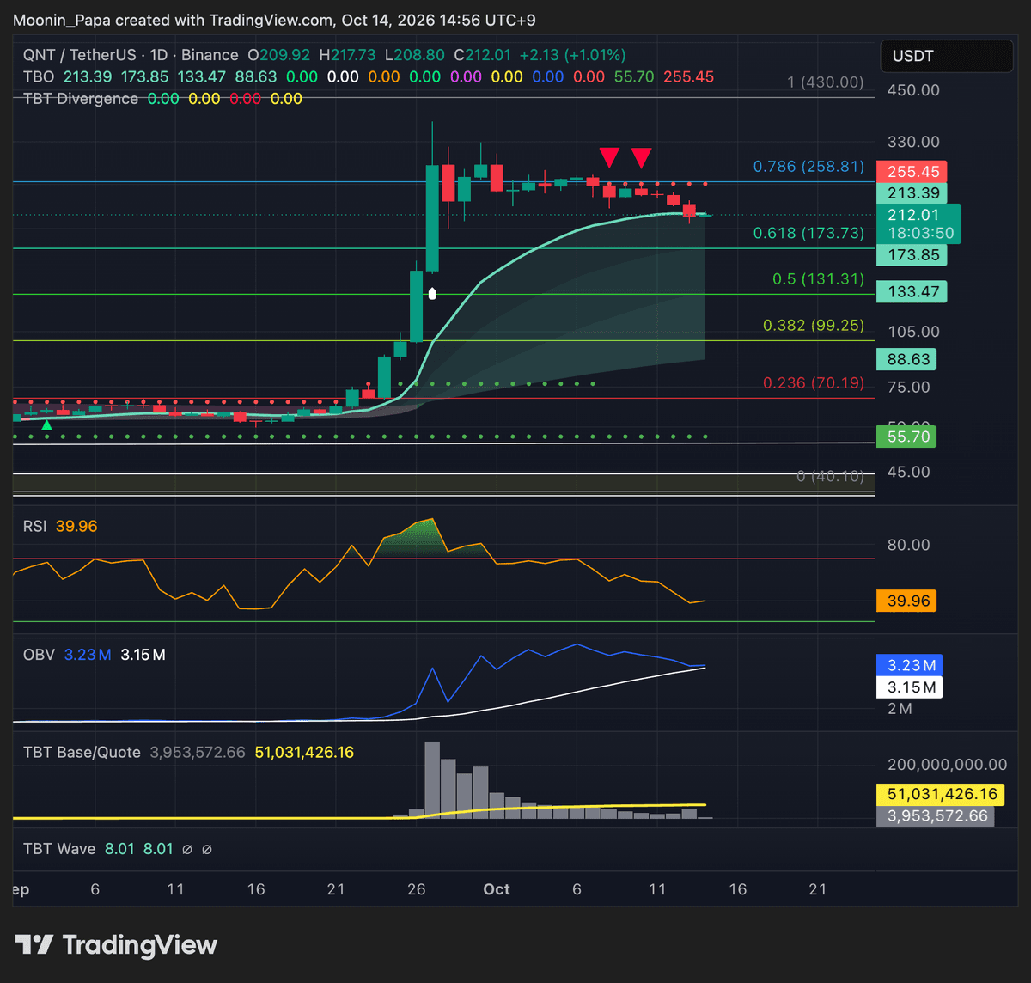Image resolution: width=1031 pixels, height=983 pixels.
Task: Click the RSI indicator legend label
Action: click(x=34, y=526)
